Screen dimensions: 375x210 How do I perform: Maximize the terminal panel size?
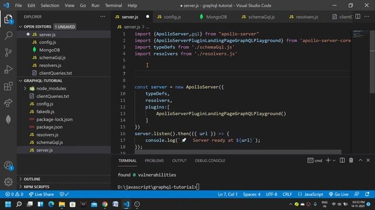pyautogui.click(x=360, y=160)
